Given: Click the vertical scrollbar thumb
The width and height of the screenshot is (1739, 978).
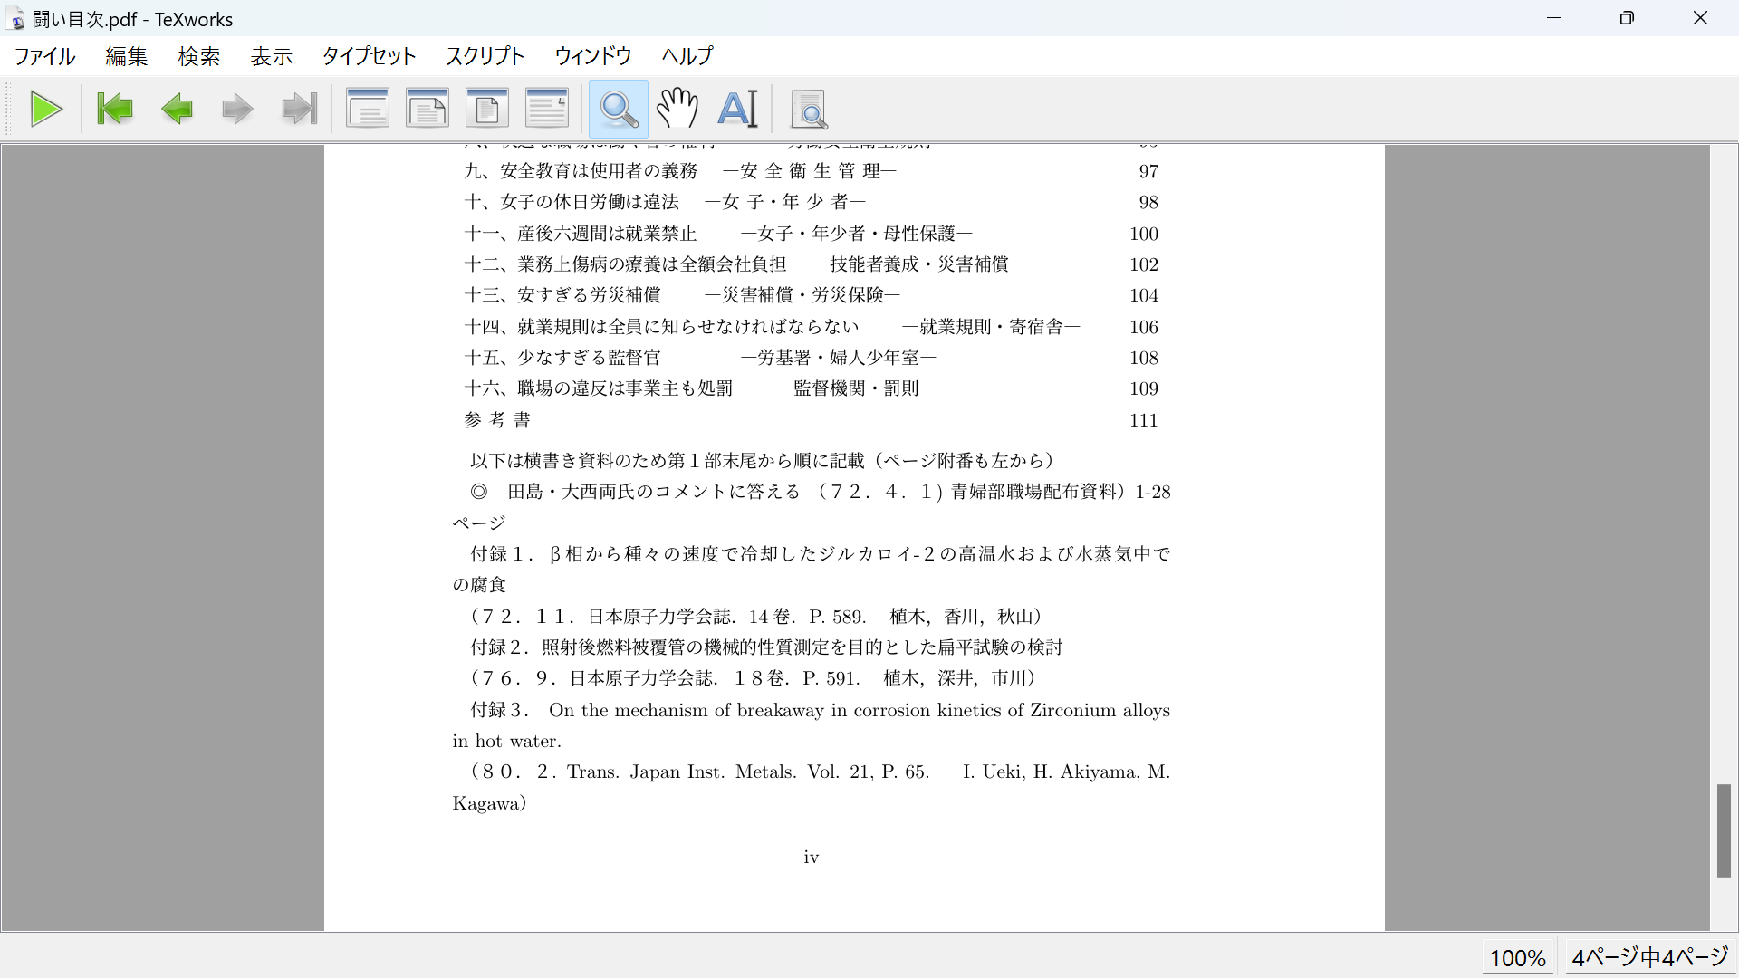Looking at the screenshot, I should click(1724, 831).
